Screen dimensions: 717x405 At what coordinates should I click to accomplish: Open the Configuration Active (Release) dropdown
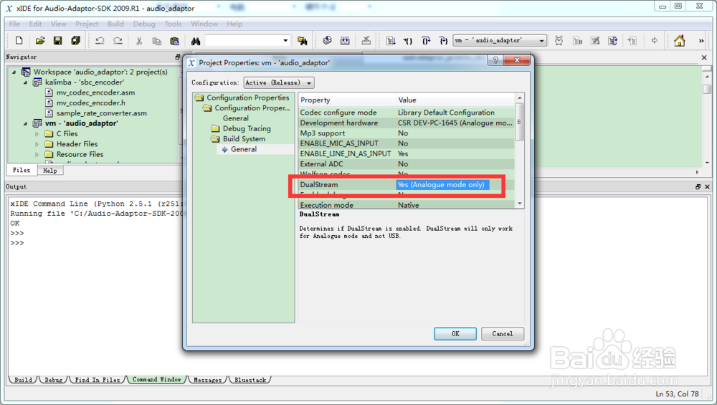pos(279,82)
